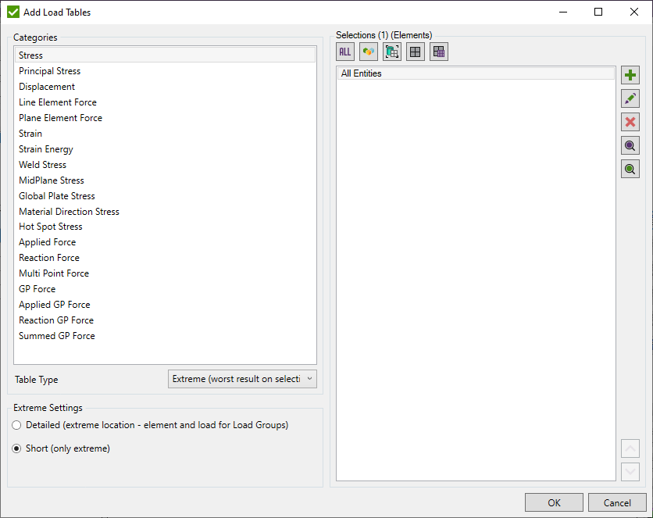Select the grid elements icon

click(415, 52)
